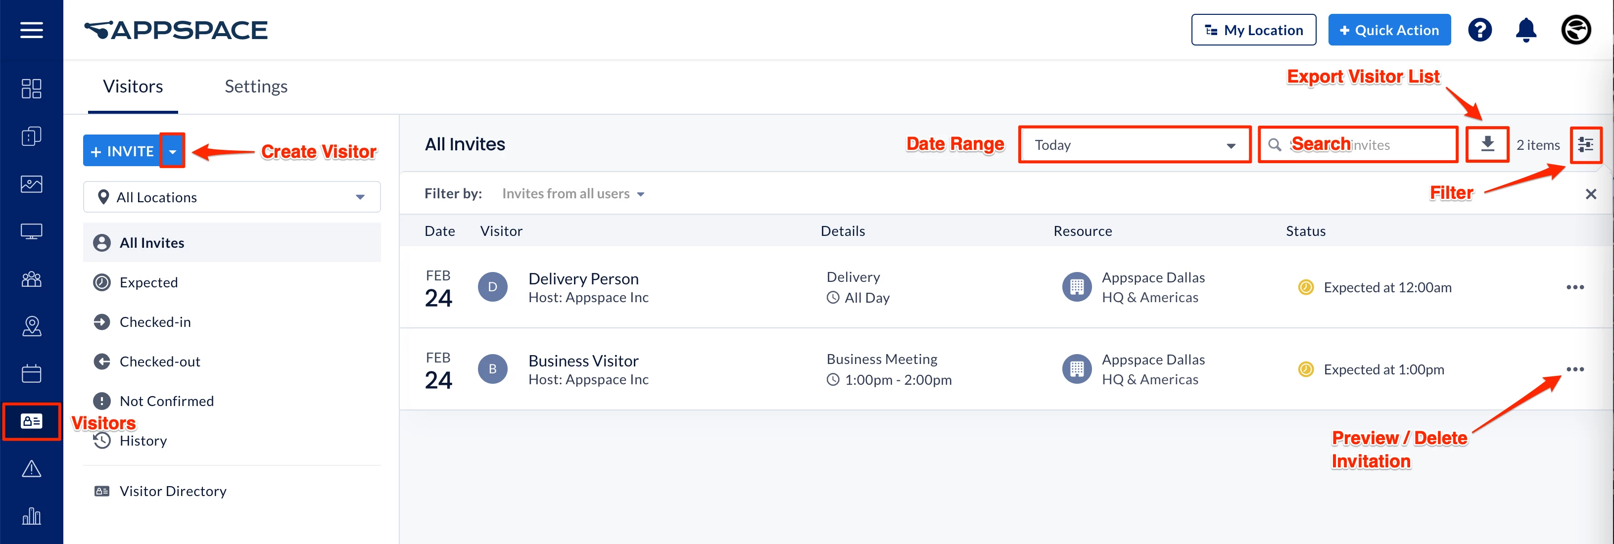
Task: Expand the INVITE button dropdown arrow
Action: (172, 151)
